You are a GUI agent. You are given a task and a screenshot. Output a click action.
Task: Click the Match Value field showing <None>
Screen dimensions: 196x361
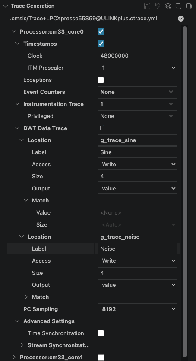137,213
